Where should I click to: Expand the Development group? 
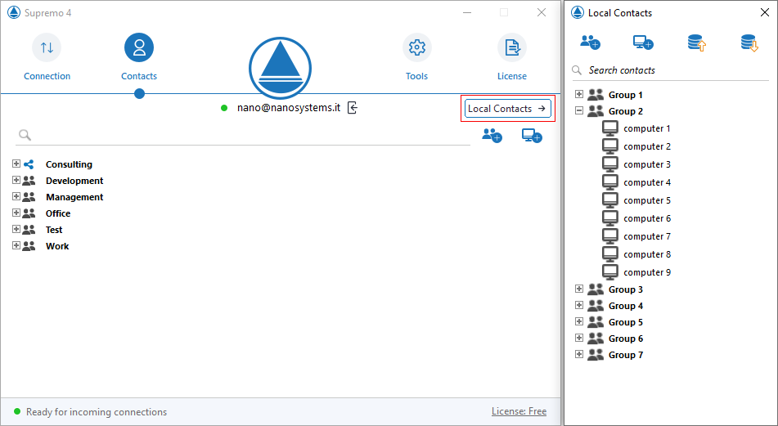pyautogui.click(x=16, y=180)
